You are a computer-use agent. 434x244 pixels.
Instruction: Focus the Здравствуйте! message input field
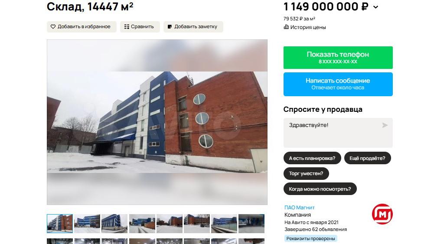[x=338, y=133]
